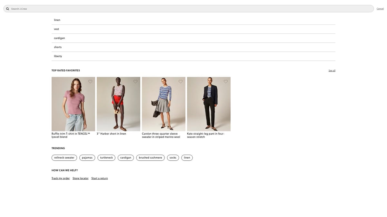Open the Kate straight-leg pant product image
The width and height of the screenshot is (387, 217).
pos(209,104)
